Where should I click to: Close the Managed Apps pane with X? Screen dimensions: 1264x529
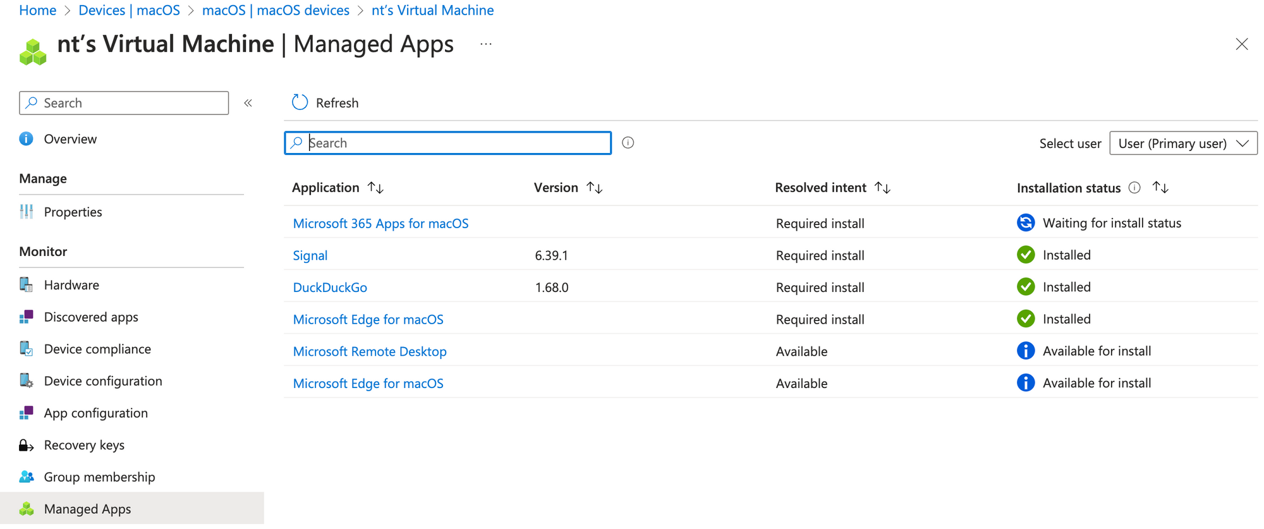1242,44
